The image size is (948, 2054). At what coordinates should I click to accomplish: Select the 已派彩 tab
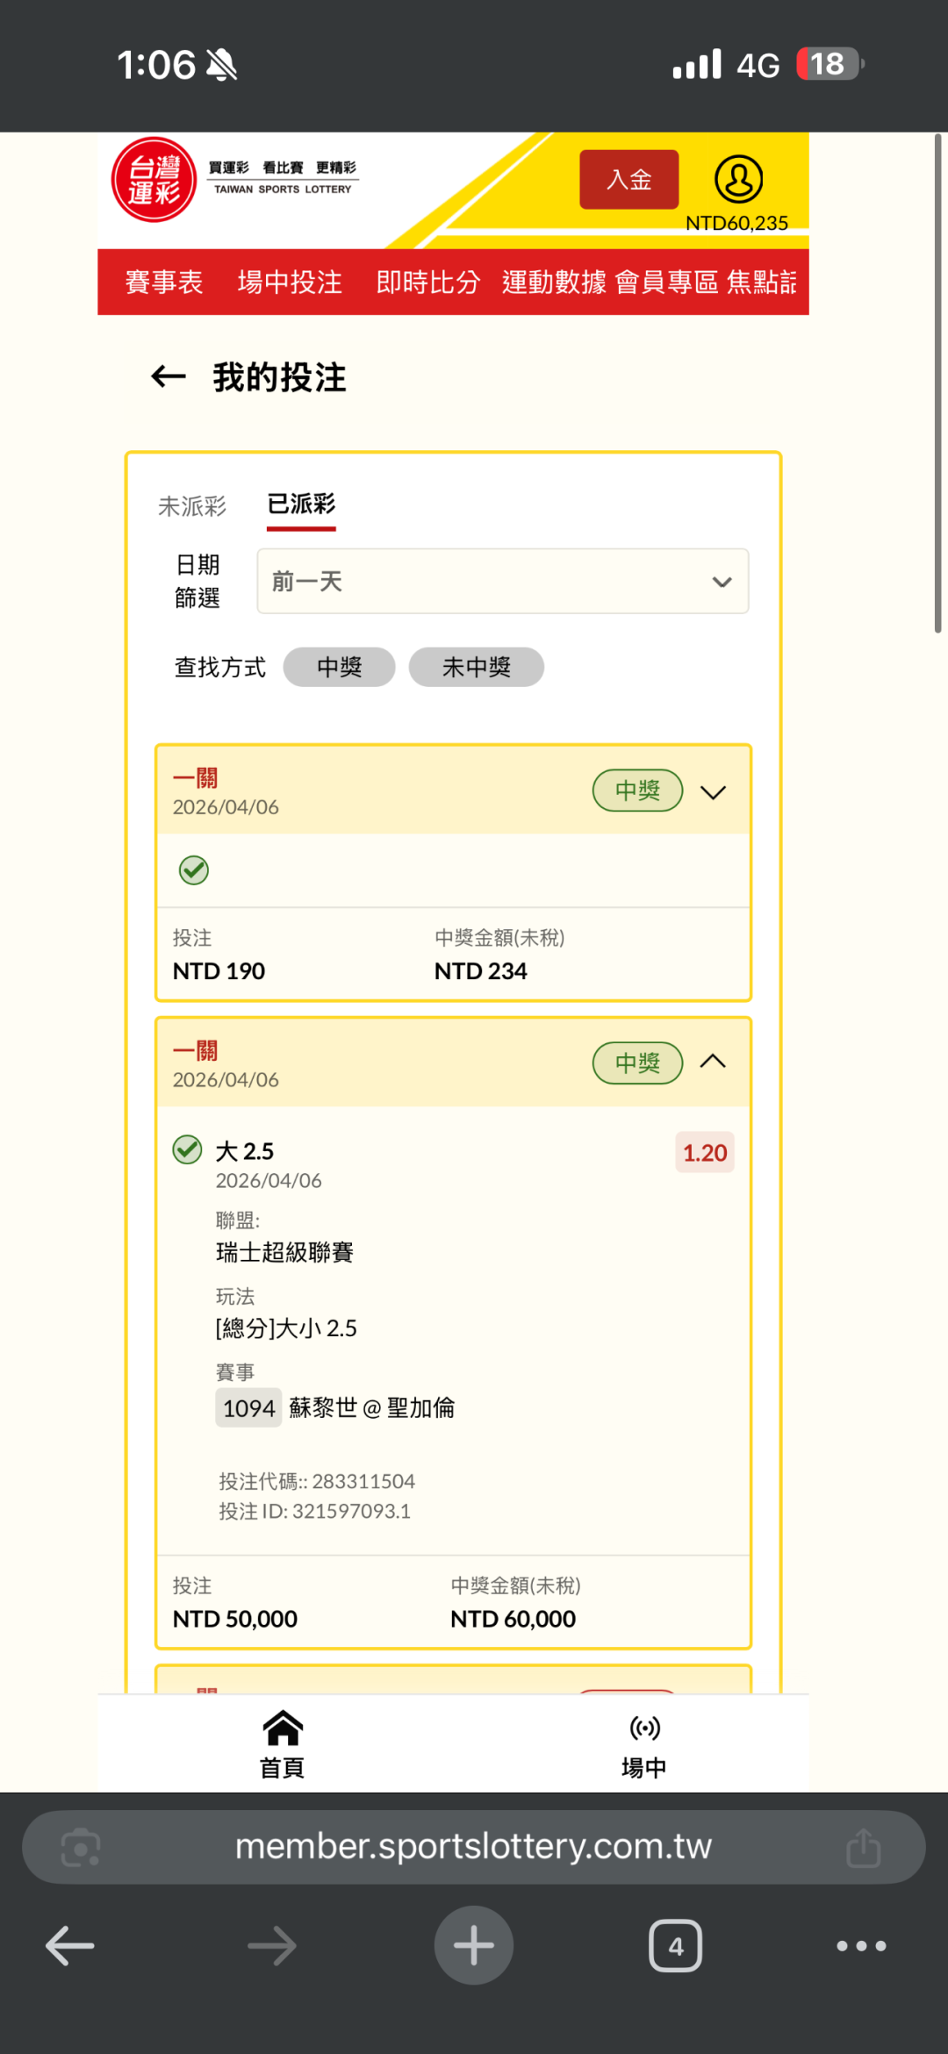(301, 505)
